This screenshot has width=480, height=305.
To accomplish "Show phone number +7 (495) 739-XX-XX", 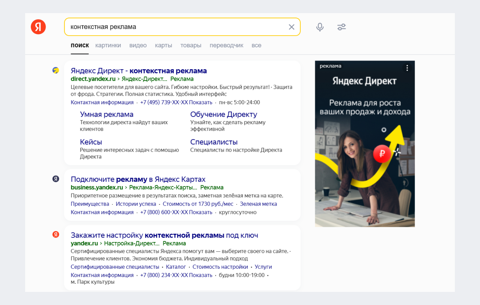I will (176, 102).
